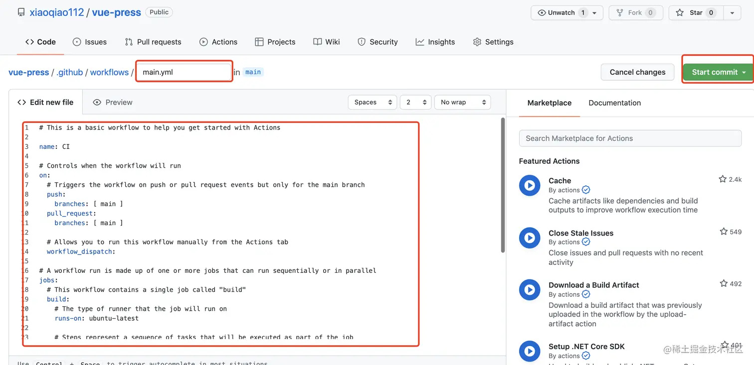Click the Close Stale Issues action icon
Viewport: 754px width, 365px height.
(530, 238)
